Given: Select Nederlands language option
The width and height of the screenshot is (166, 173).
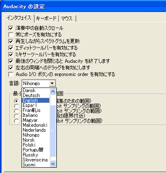Looking at the screenshot, I should 36,130.
